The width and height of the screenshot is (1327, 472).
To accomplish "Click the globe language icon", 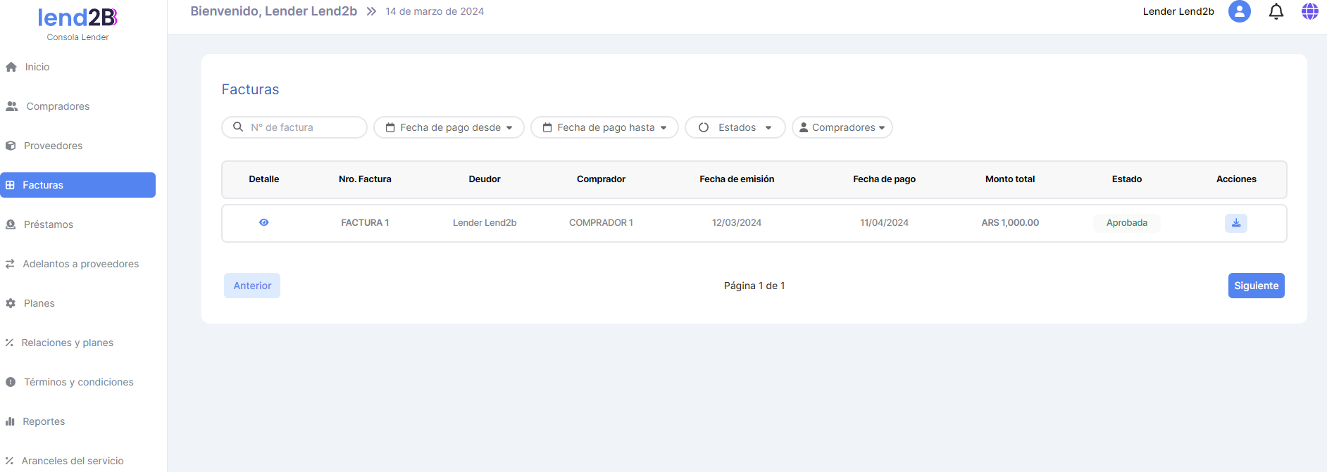I will [1309, 11].
